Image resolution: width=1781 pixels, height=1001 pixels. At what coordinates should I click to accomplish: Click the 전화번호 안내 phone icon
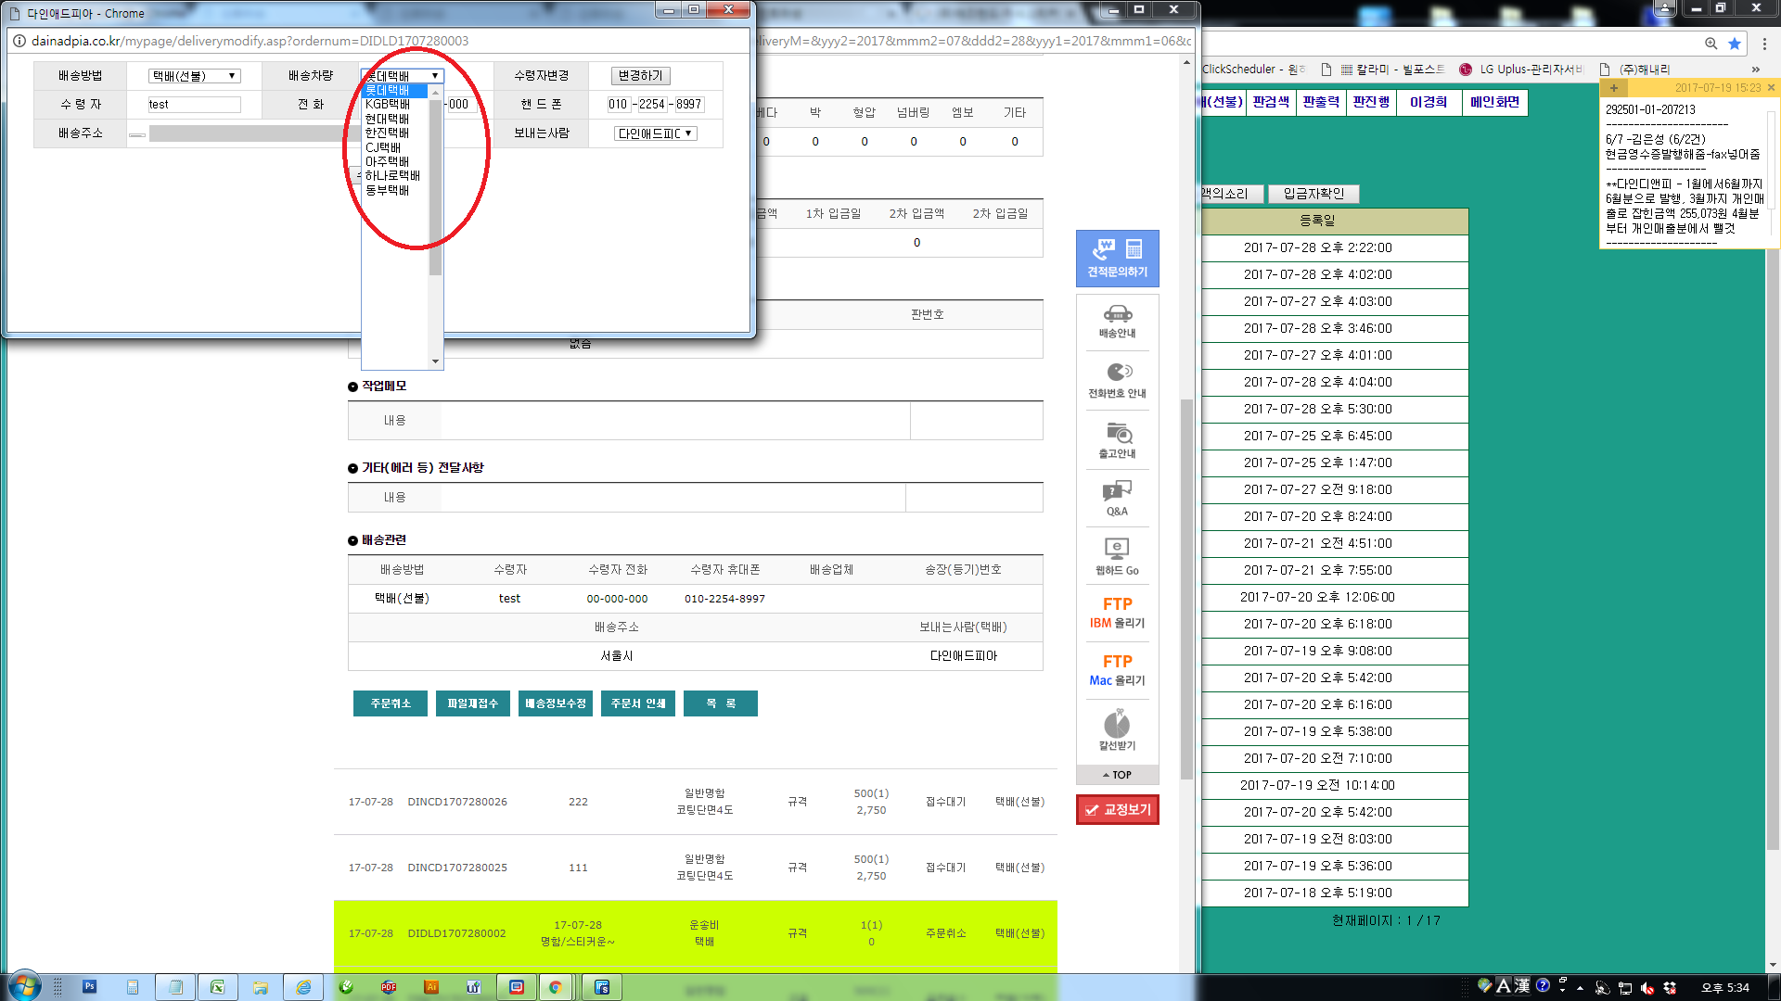coord(1117,380)
